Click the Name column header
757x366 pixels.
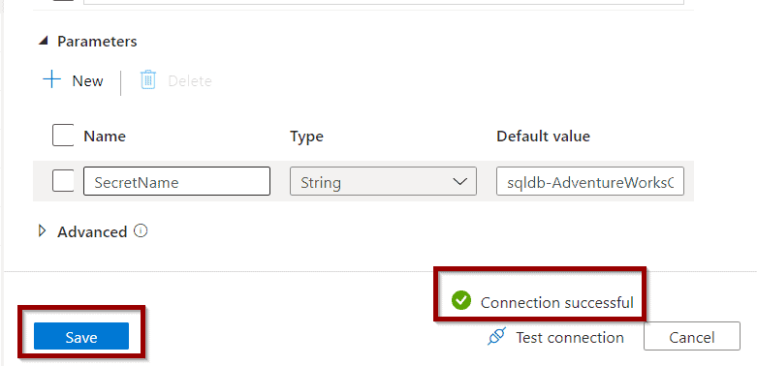(x=105, y=137)
